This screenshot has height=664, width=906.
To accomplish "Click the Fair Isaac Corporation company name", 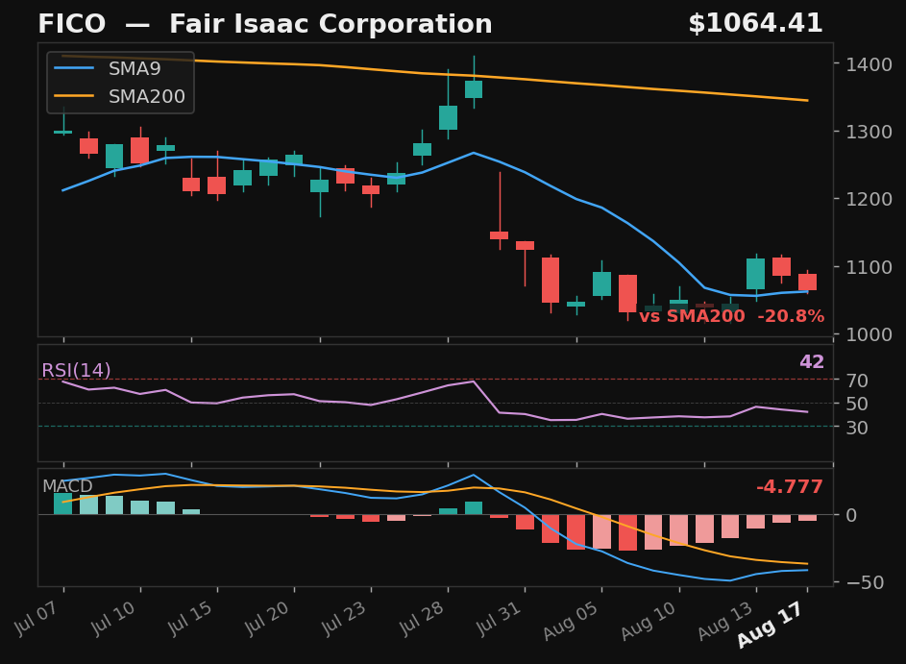I will [331, 24].
